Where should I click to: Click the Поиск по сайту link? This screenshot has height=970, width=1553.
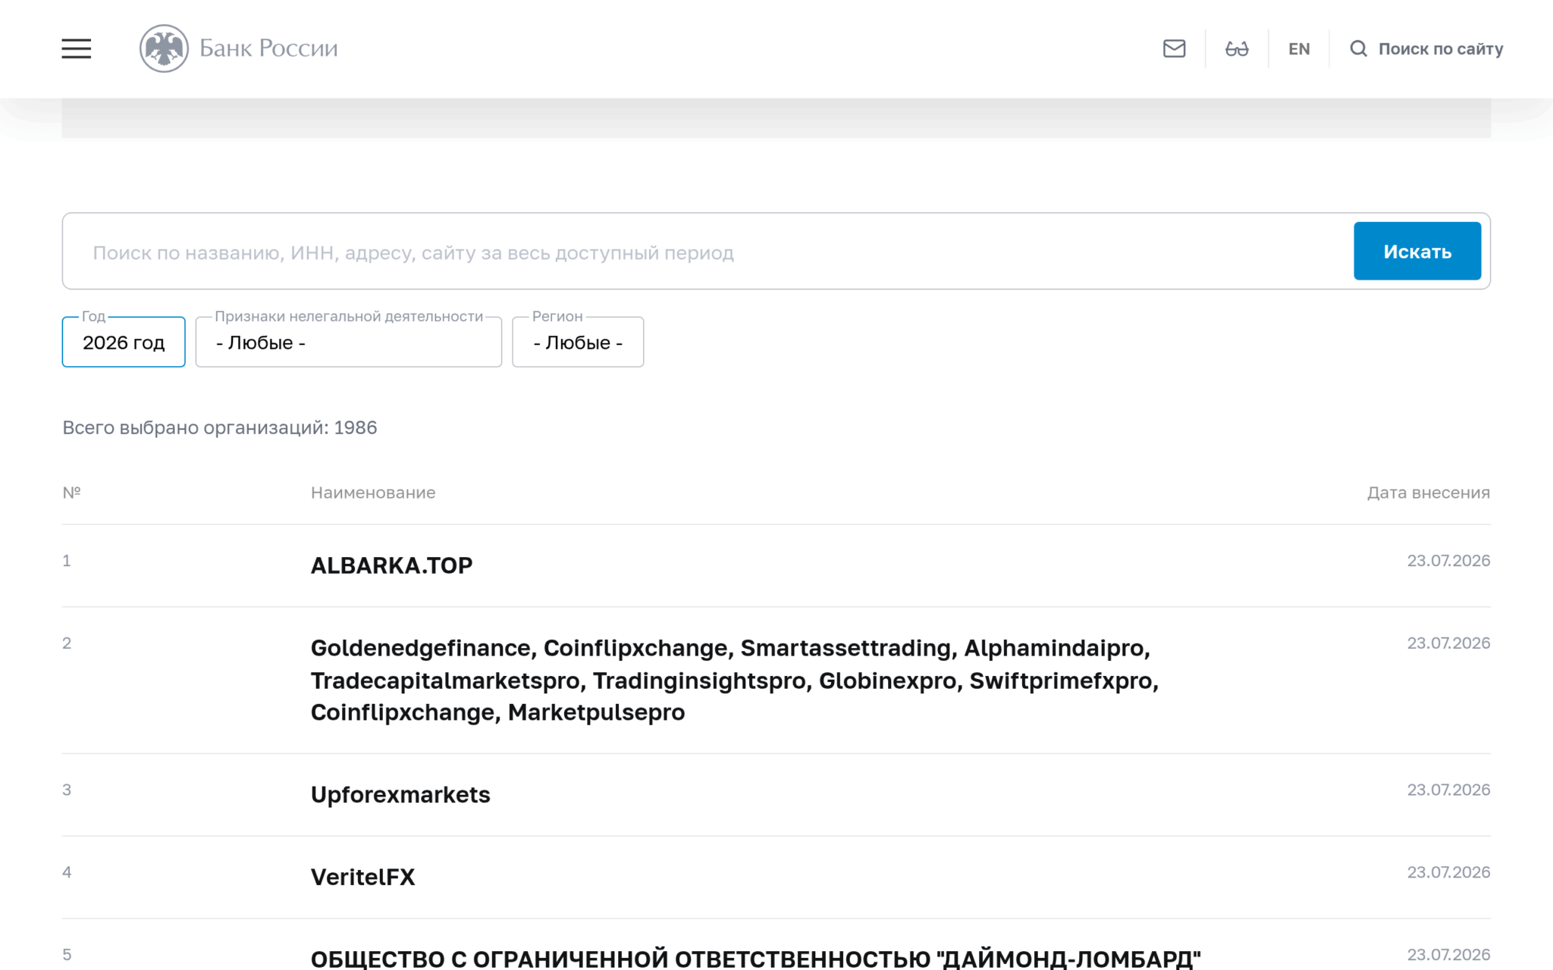pyautogui.click(x=1441, y=49)
